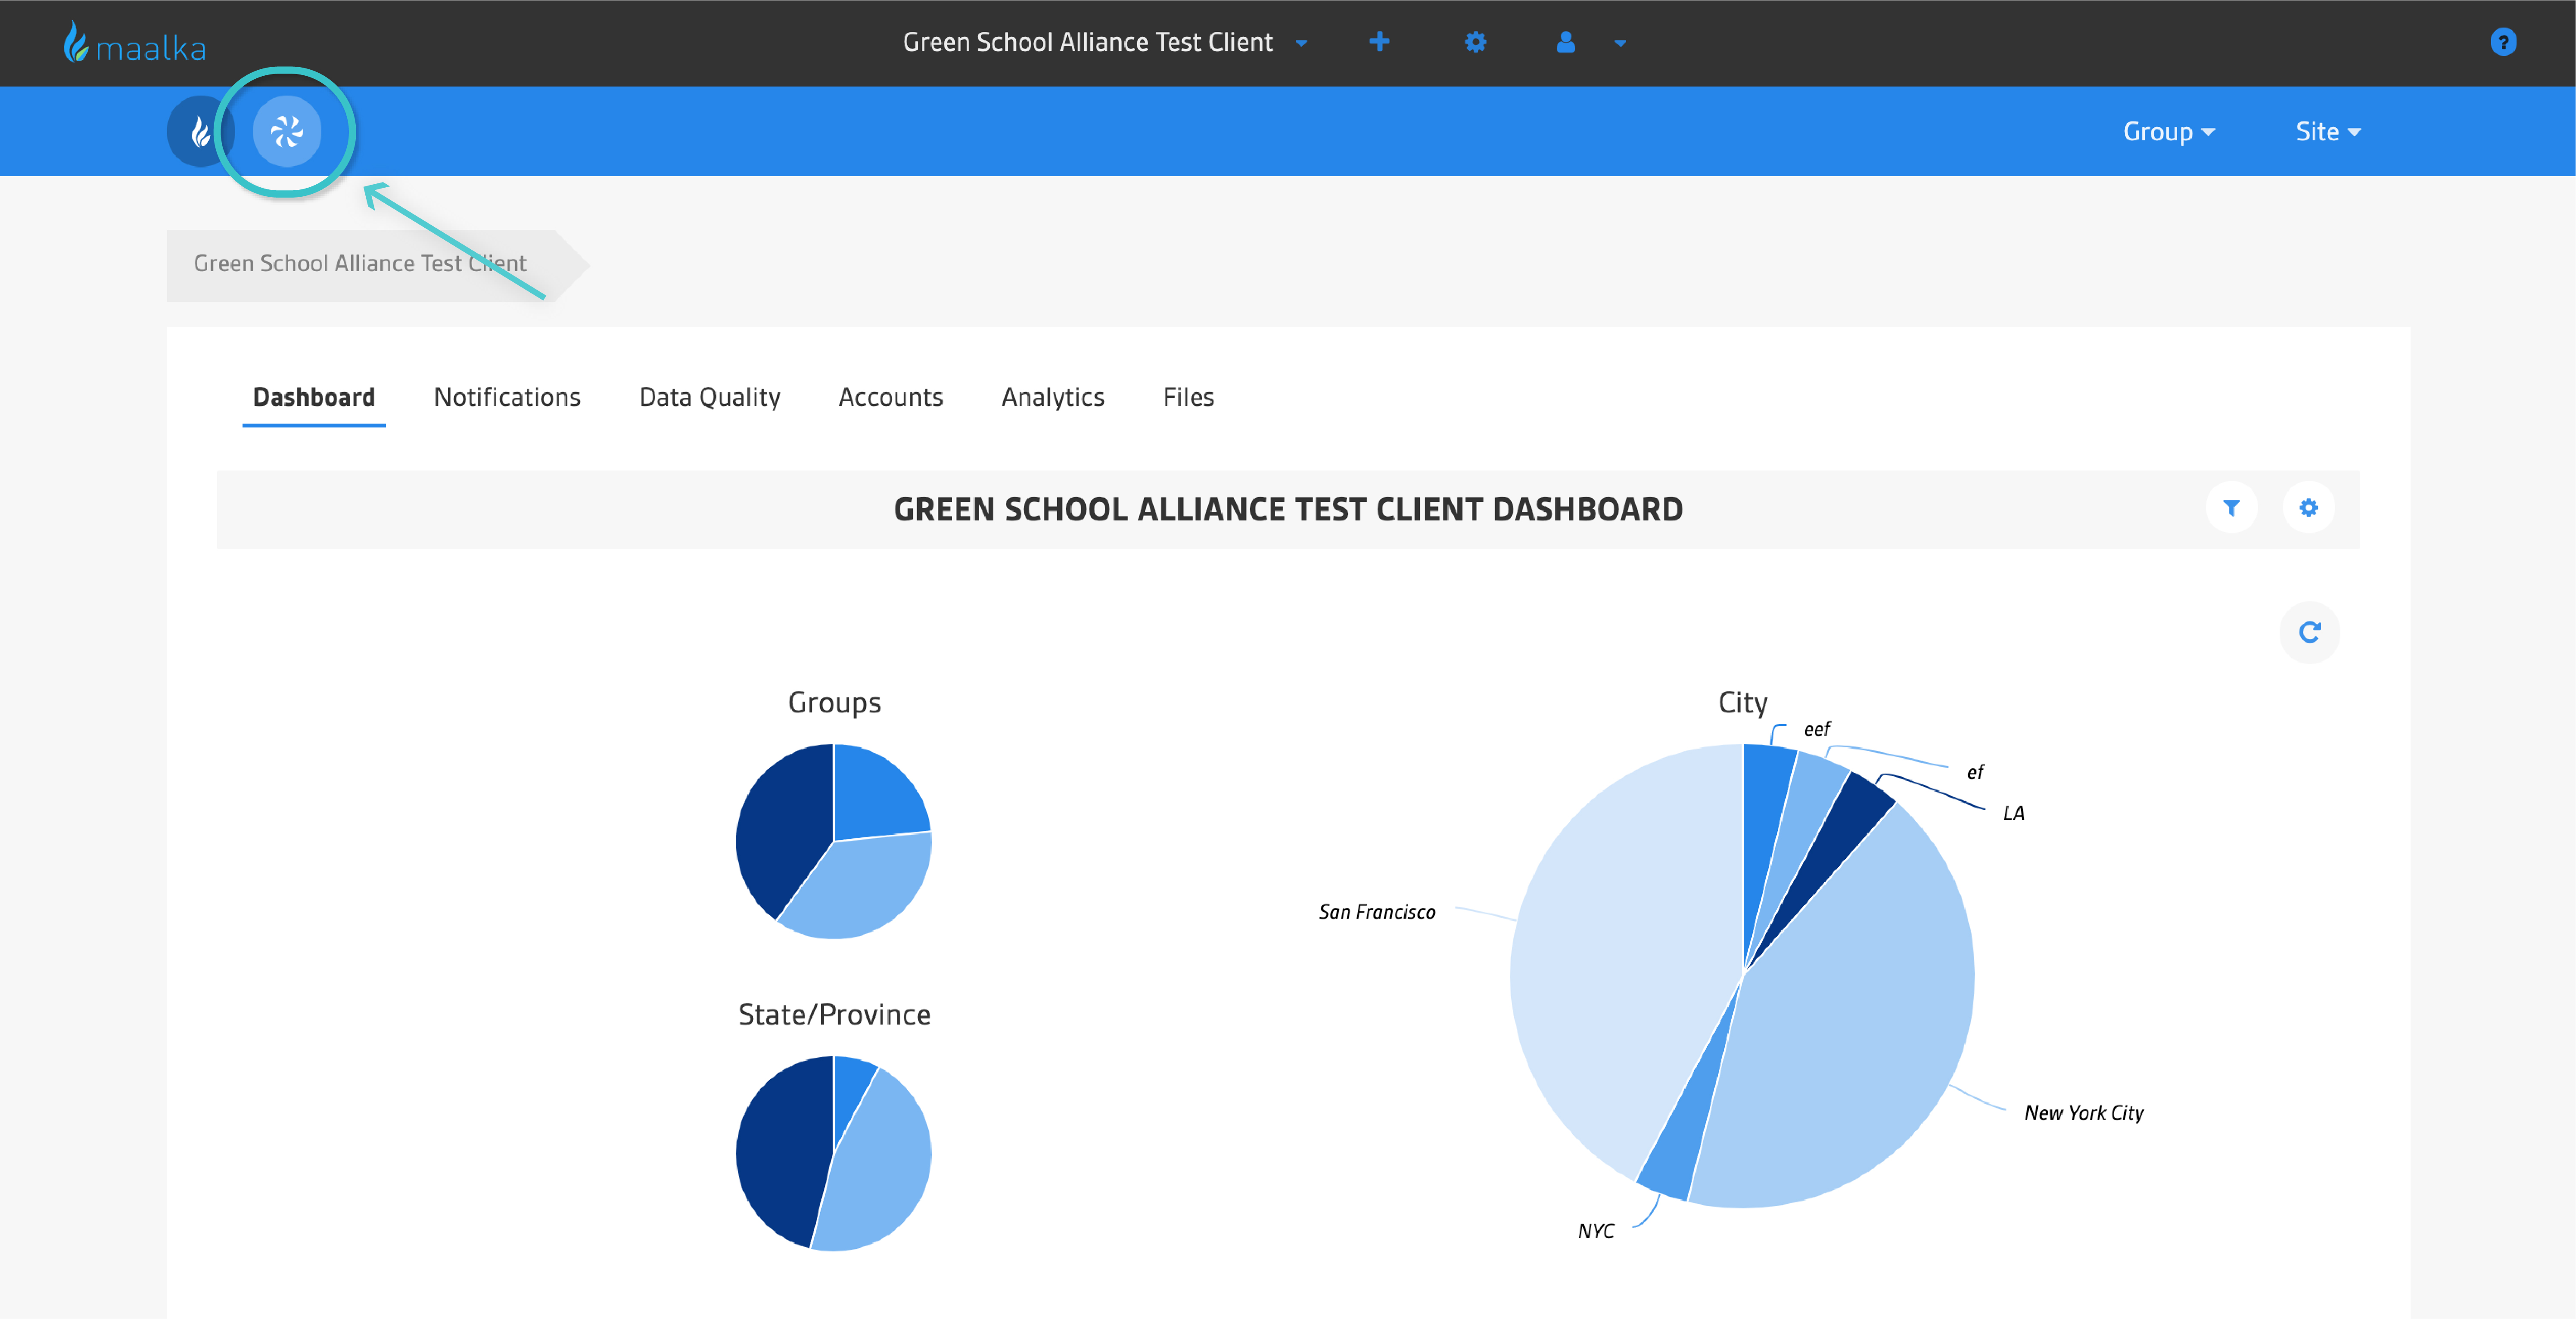Image resolution: width=2576 pixels, height=1319 pixels.
Task: Click the dark navy slice in State/Province chart
Action: click(x=785, y=1149)
